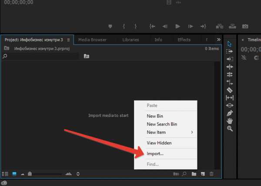Select the Razor tool
The image size is (261, 186).
[230, 90]
